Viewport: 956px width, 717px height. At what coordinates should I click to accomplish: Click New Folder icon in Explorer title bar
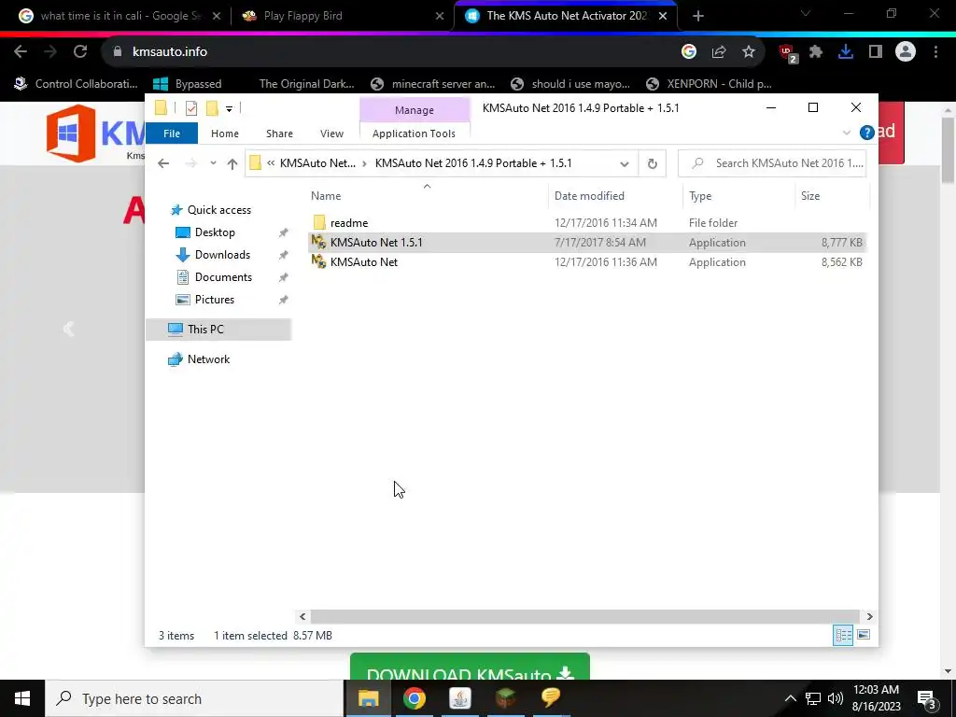click(212, 108)
